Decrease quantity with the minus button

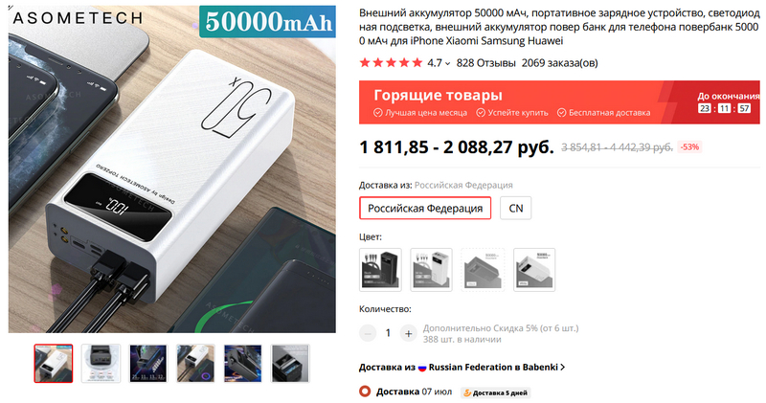pos(368,333)
